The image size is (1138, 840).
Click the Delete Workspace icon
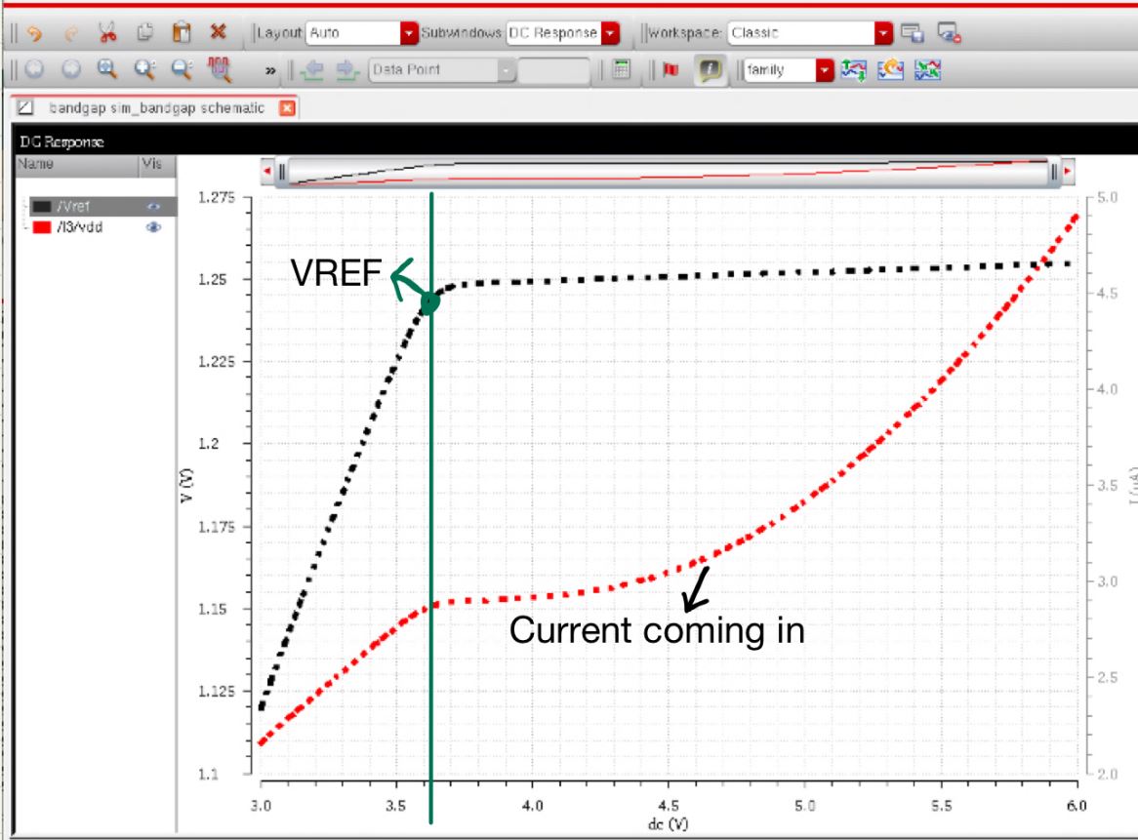(949, 33)
